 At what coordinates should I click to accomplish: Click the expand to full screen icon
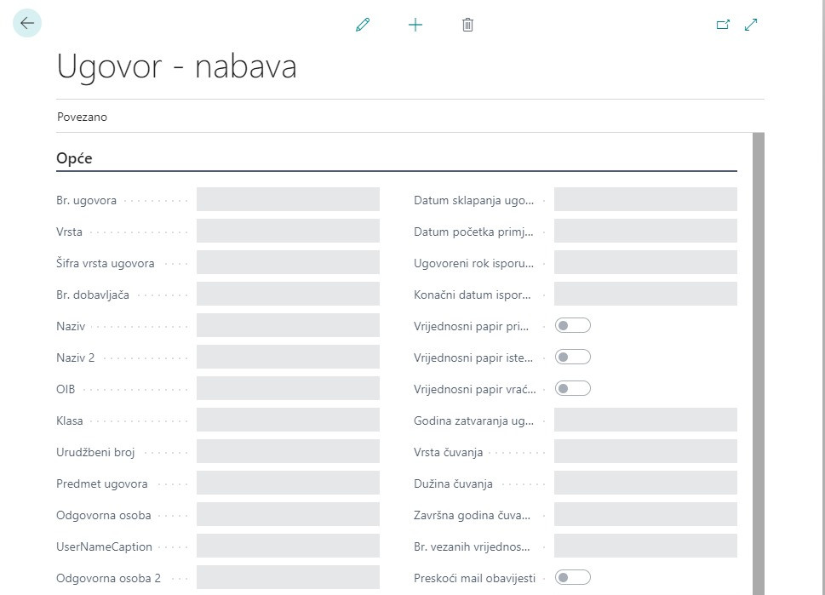[751, 25]
